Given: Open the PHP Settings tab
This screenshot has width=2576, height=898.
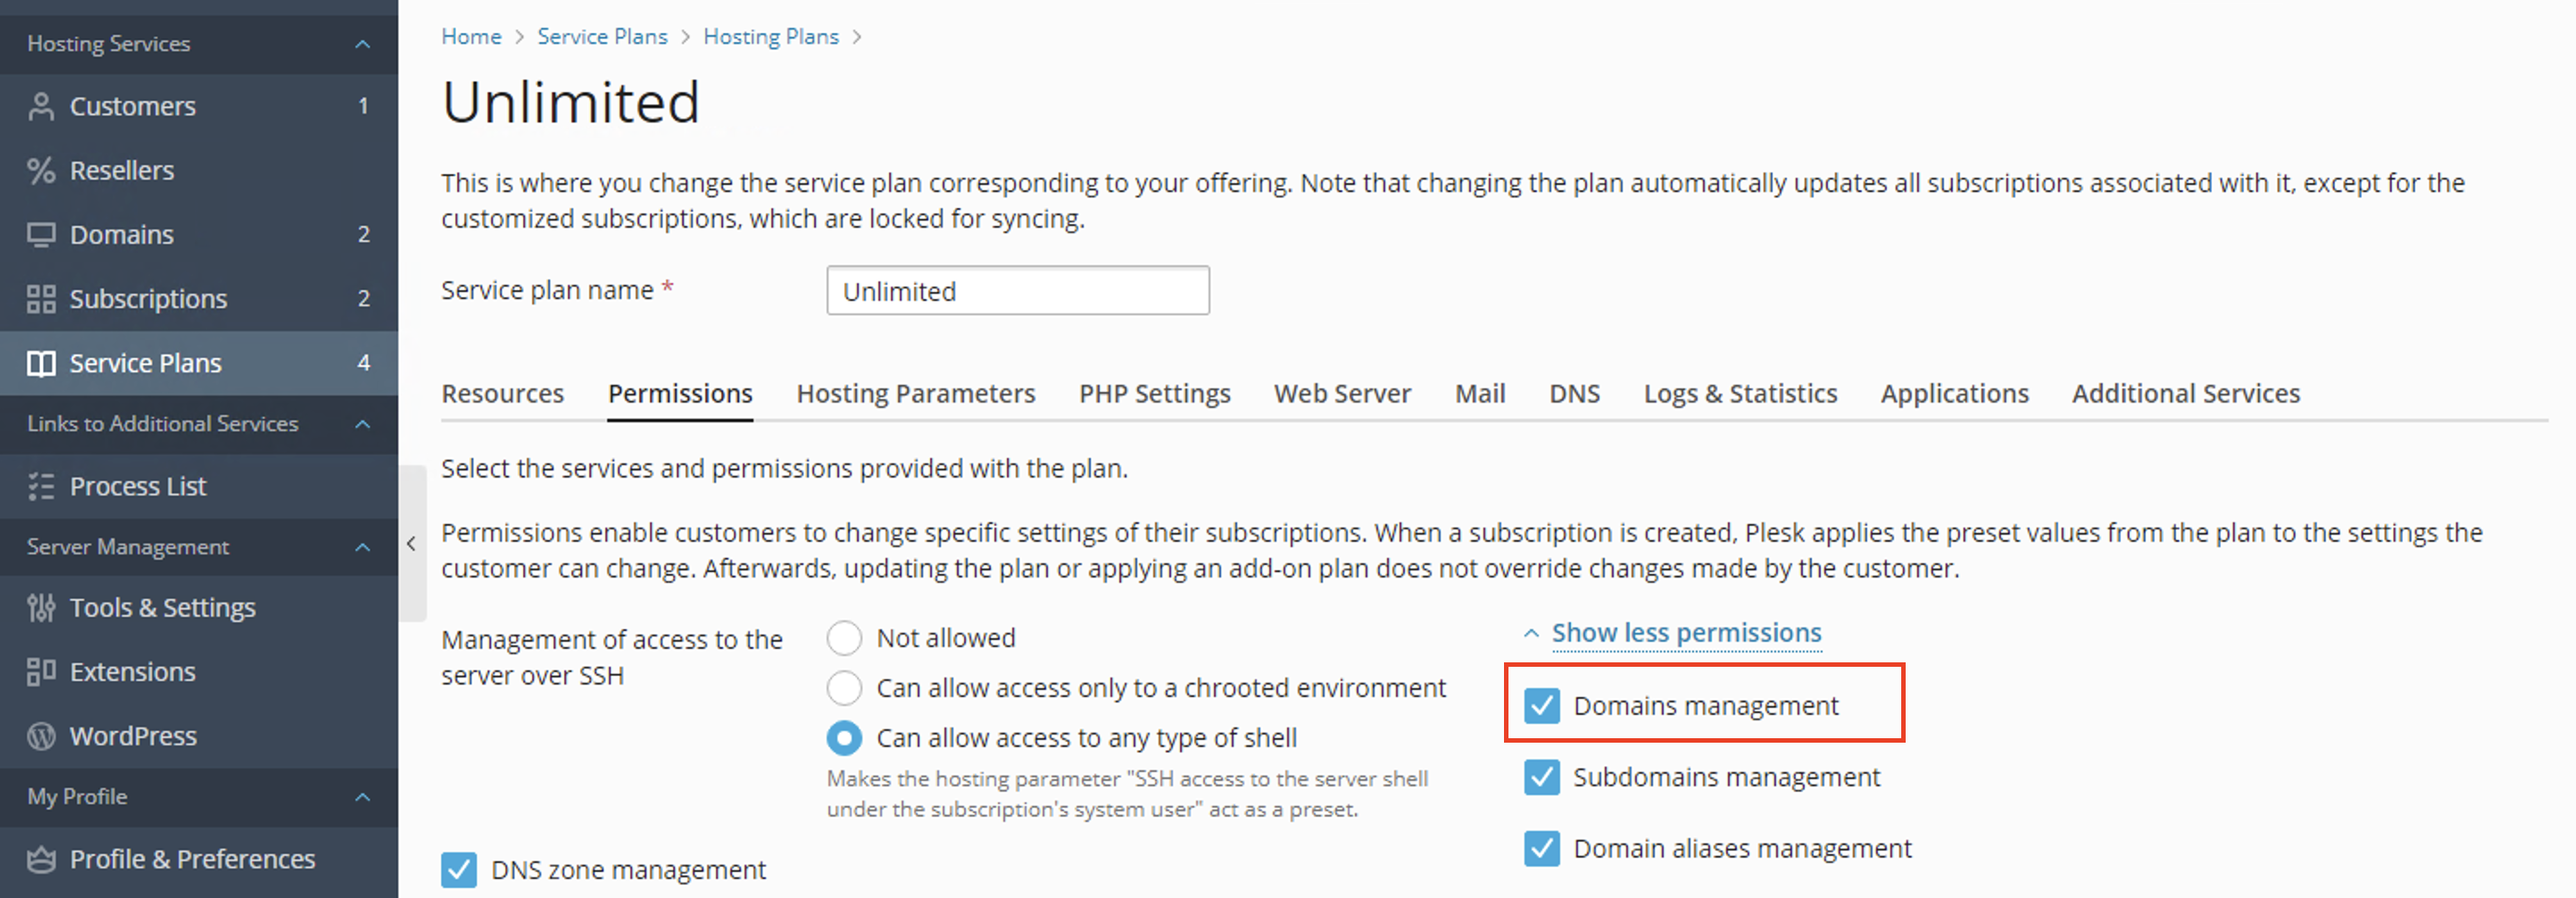Looking at the screenshot, I should pyautogui.click(x=1154, y=394).
